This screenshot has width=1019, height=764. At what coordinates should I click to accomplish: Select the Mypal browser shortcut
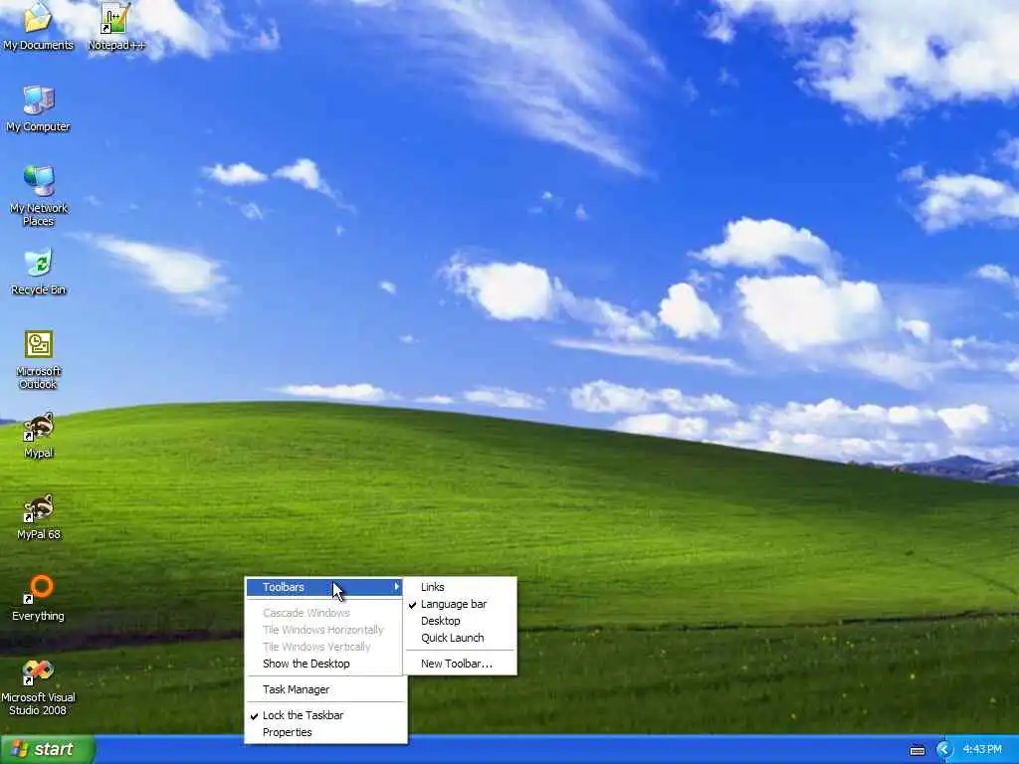tap(39, 436)
